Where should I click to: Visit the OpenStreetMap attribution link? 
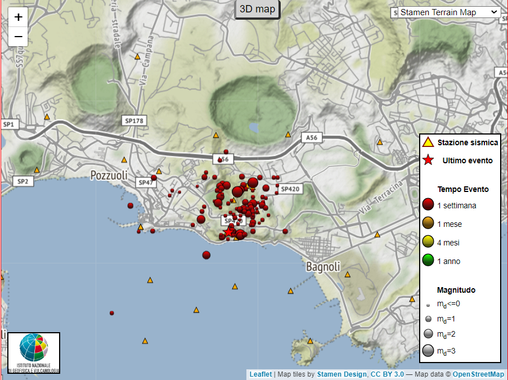point(478,374)
